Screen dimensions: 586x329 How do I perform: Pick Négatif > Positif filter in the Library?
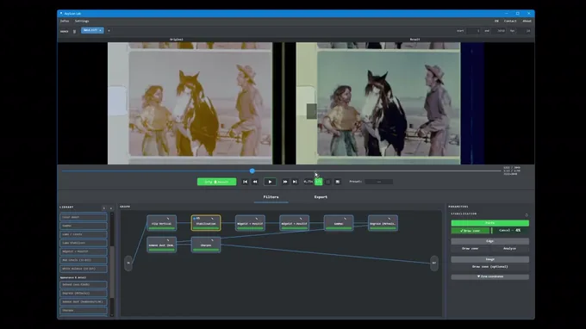point(84,251)
